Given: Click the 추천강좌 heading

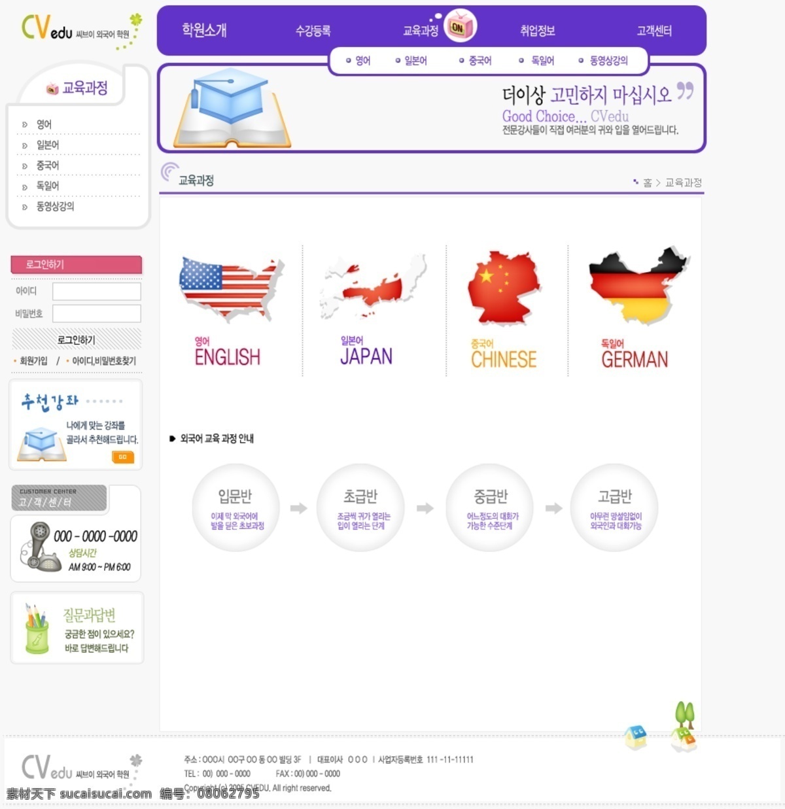Looking at the screenshot, I should [50, 401].
